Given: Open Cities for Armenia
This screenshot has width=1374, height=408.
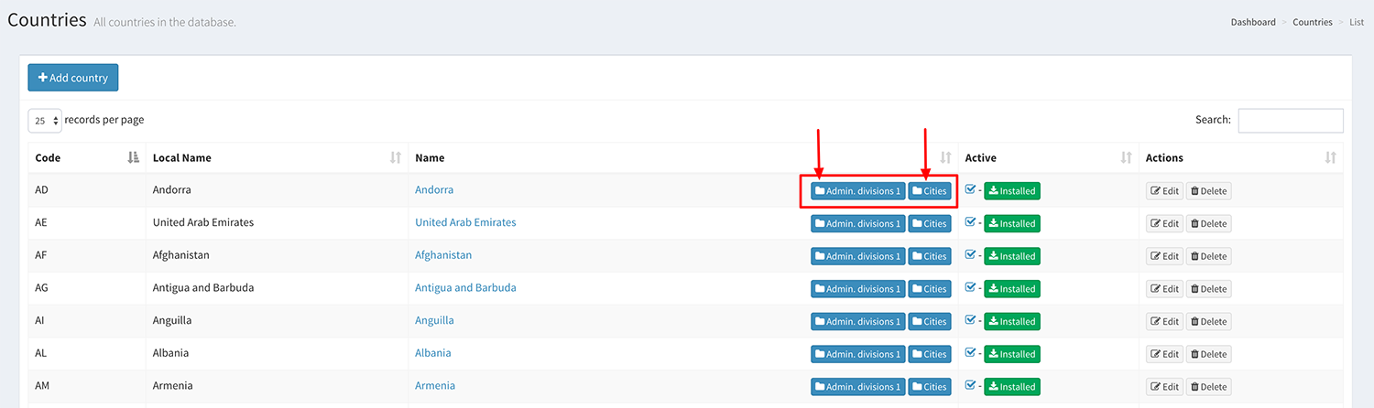Looking at the screenshot, I should point(930,387).
